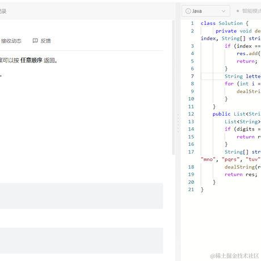Viewport: 261px width, 261px height.
Task: Click the 接收动态 subscribe button
Action: pyautogui.click(x=11, y=41)
